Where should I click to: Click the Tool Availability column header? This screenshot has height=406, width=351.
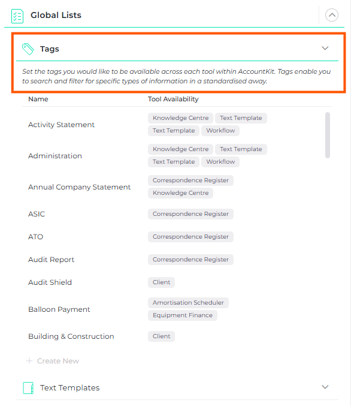(x=173, y=99)
